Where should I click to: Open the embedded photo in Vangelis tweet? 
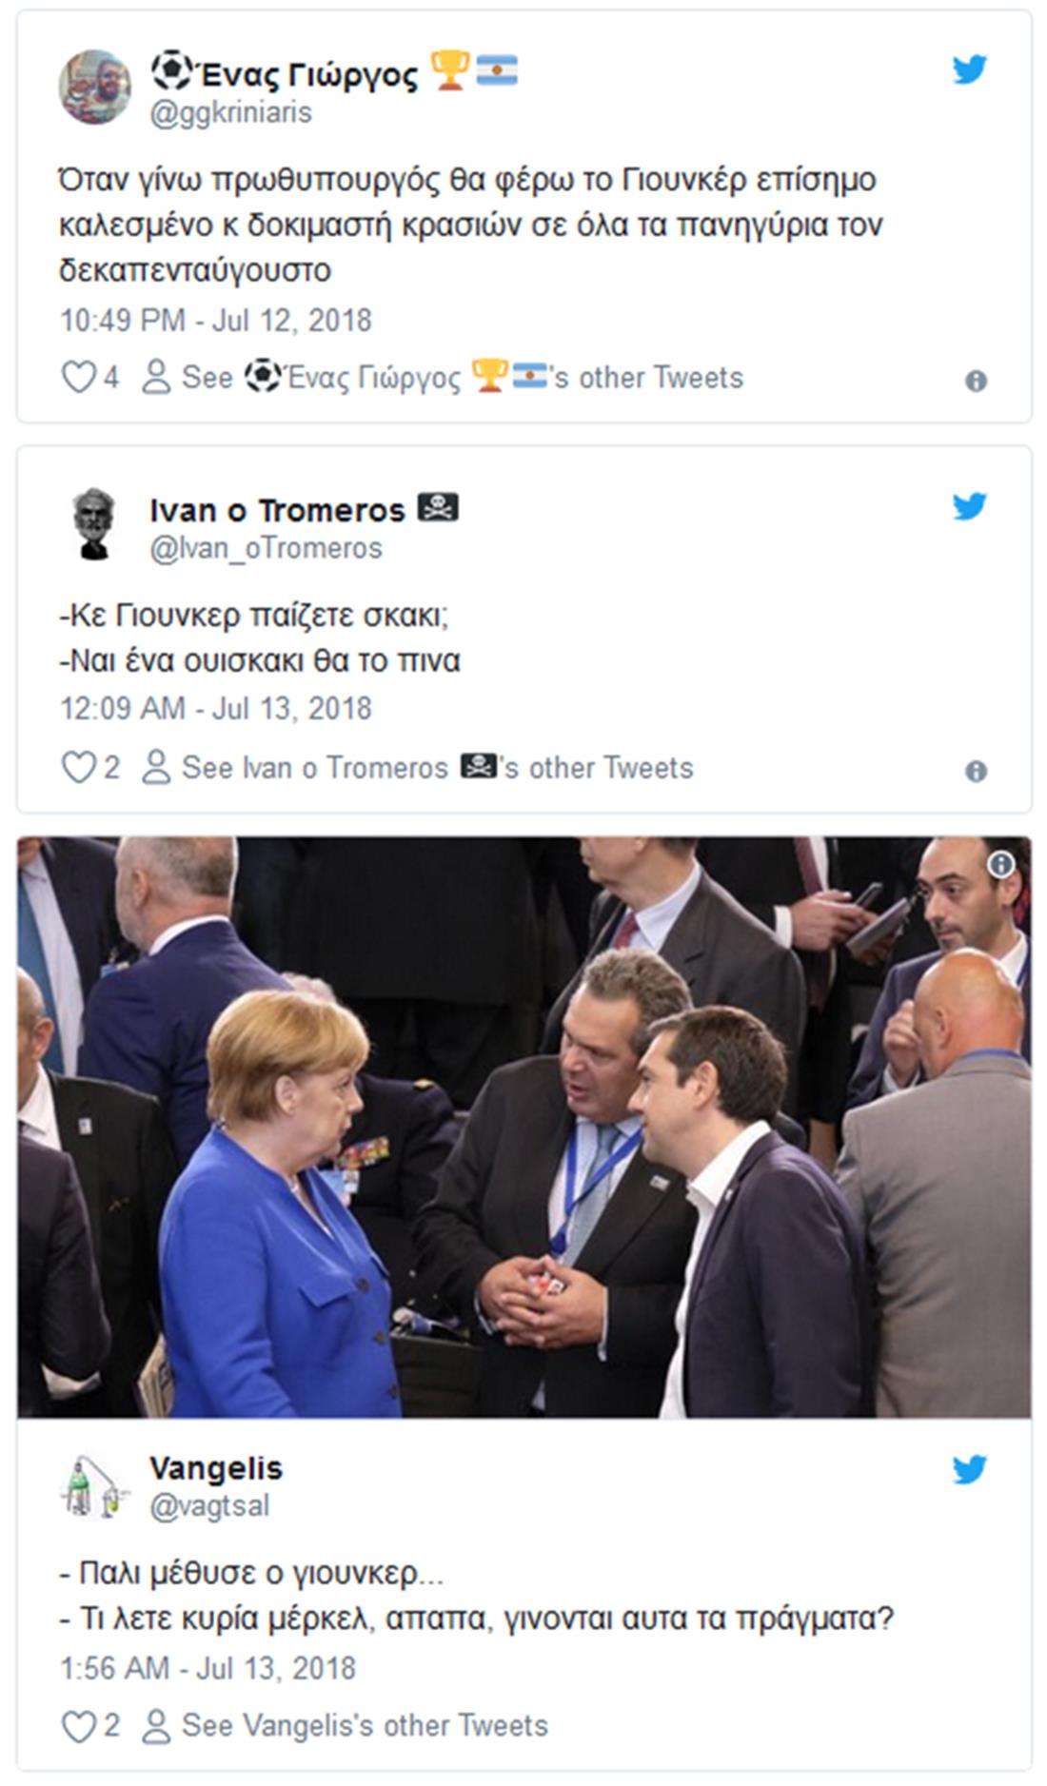(x=523, y=1127)
